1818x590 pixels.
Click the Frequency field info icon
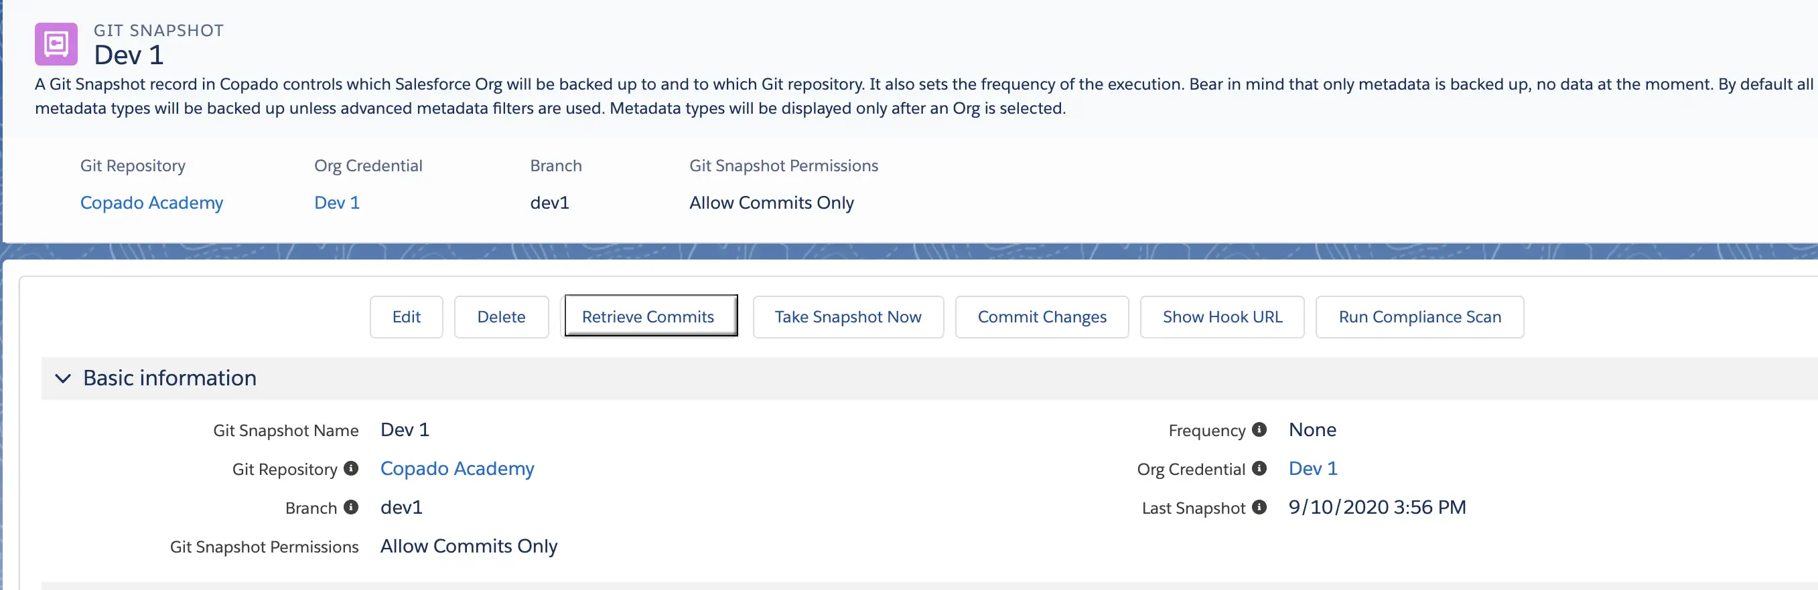point(1259,429)
